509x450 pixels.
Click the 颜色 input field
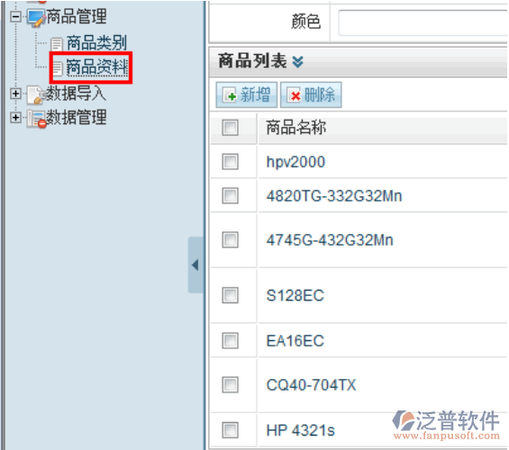[423, 22]
